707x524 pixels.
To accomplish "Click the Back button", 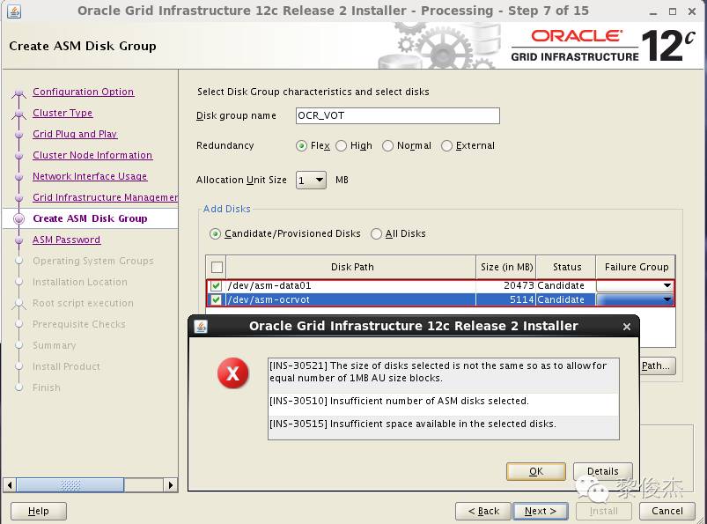I will coord(483,512).
